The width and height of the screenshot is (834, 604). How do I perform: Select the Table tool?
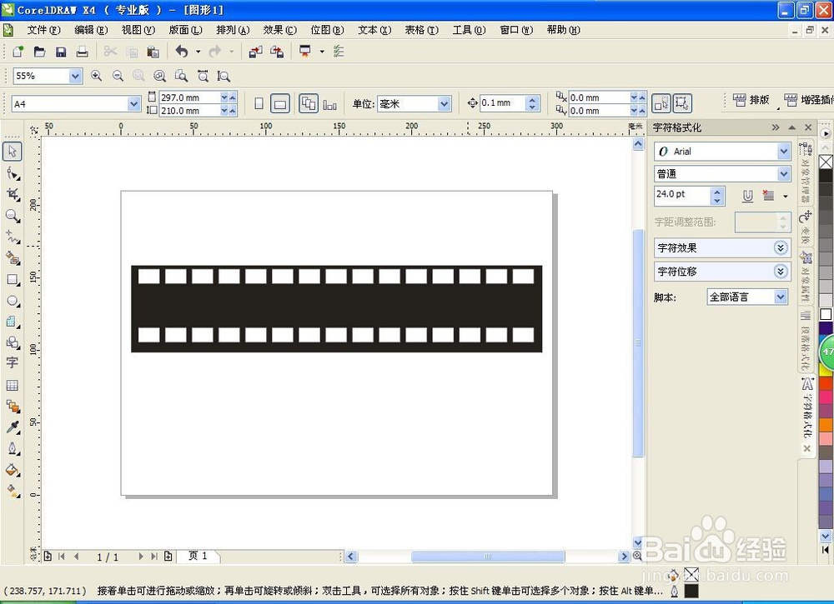pyautogui.click(x=13, y=385)
